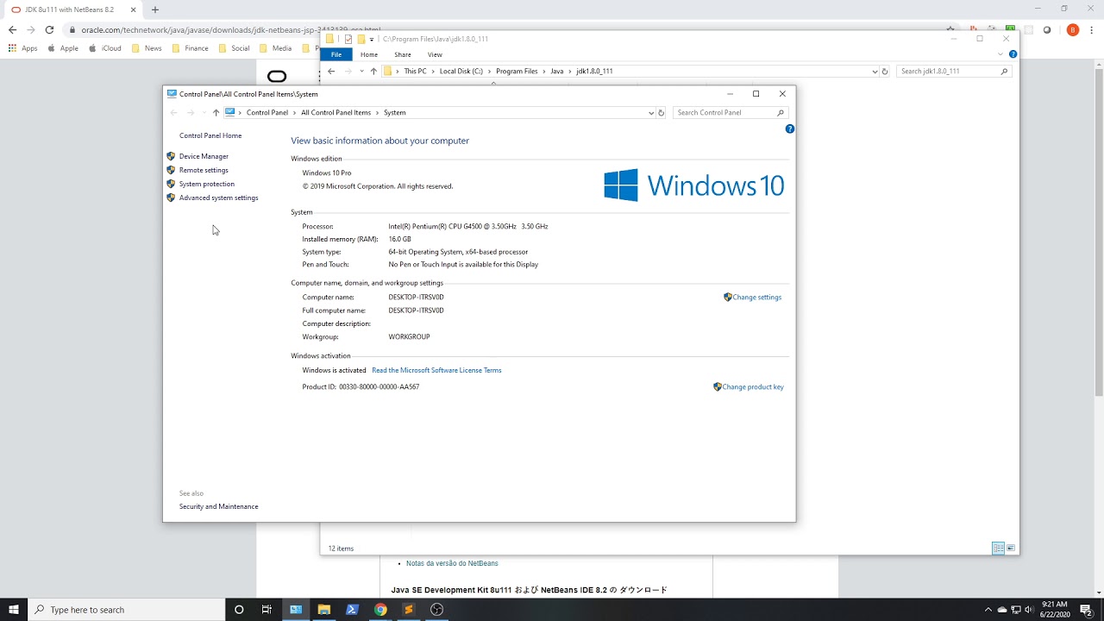
Task: Open Customize Quick Access Toolbar dropdown
Action: click(372, 39)
